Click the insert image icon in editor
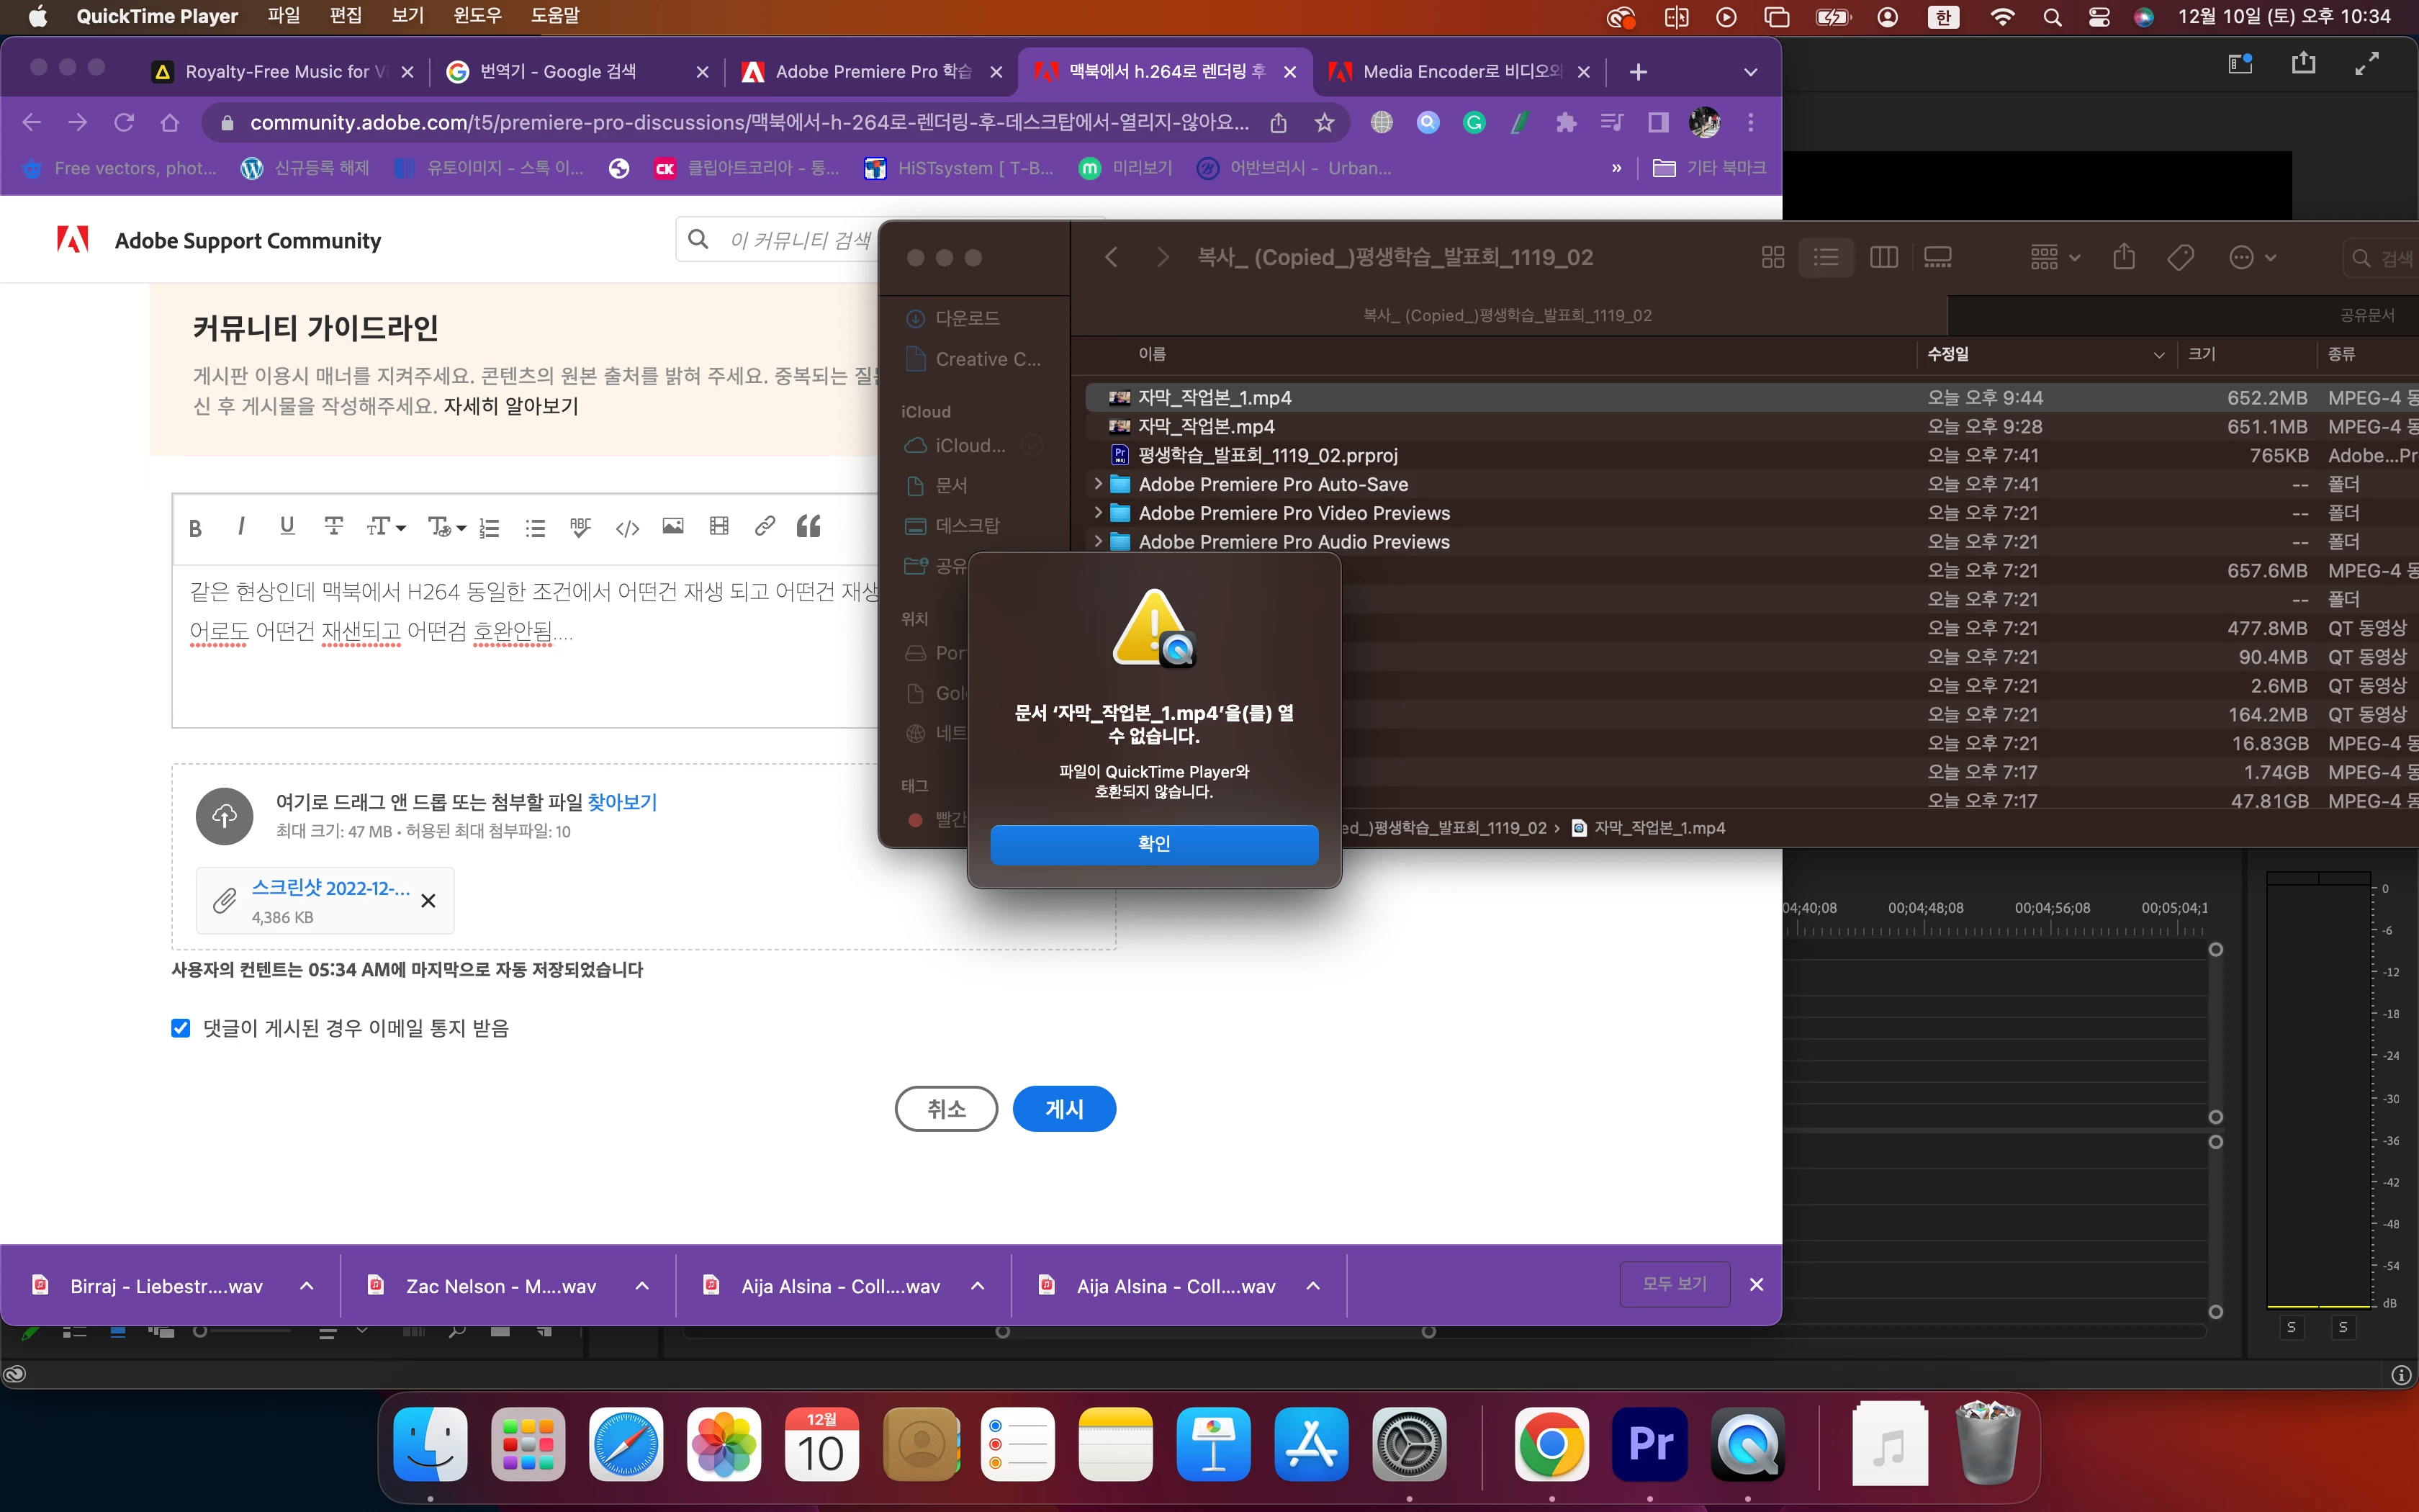The width and height of the screenshot is (2419, 1512). pos(672,527)
